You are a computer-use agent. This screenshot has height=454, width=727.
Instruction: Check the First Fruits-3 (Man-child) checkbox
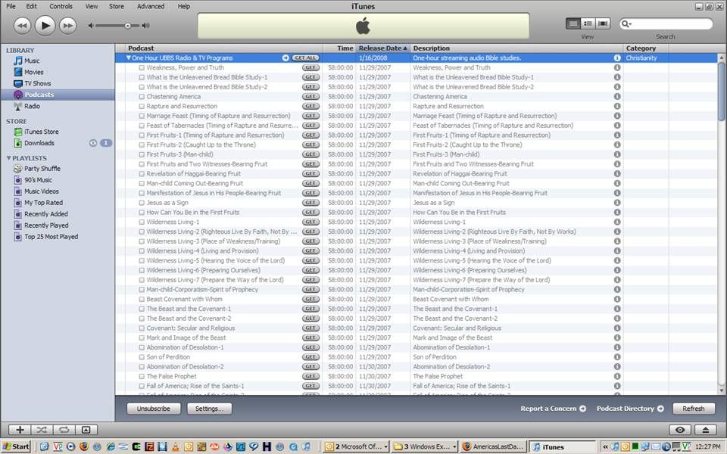(142, 154)
